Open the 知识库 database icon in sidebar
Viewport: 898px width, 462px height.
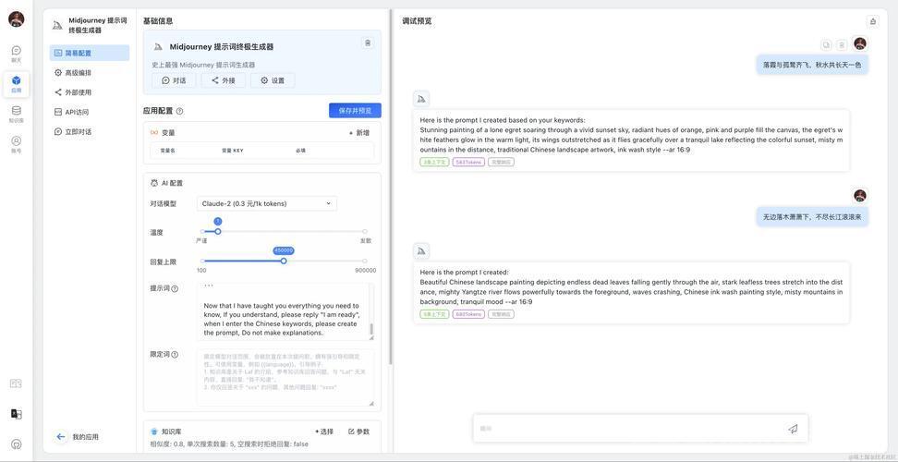click(16, 114)
